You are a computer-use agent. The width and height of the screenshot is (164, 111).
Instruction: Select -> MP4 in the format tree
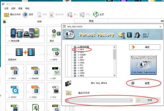81,50
